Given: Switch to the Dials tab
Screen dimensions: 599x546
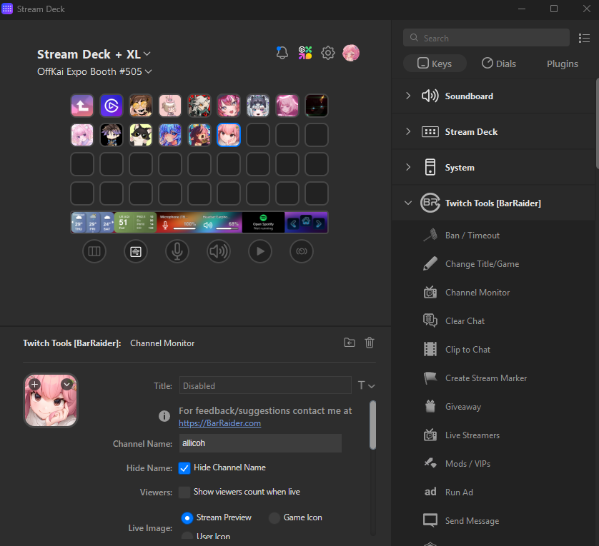Looking at the screenshot, I should click(x=499, y=64).
